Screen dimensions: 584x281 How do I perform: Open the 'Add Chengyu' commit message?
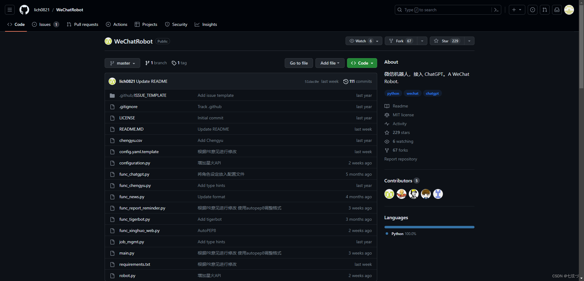click(210, 140)
